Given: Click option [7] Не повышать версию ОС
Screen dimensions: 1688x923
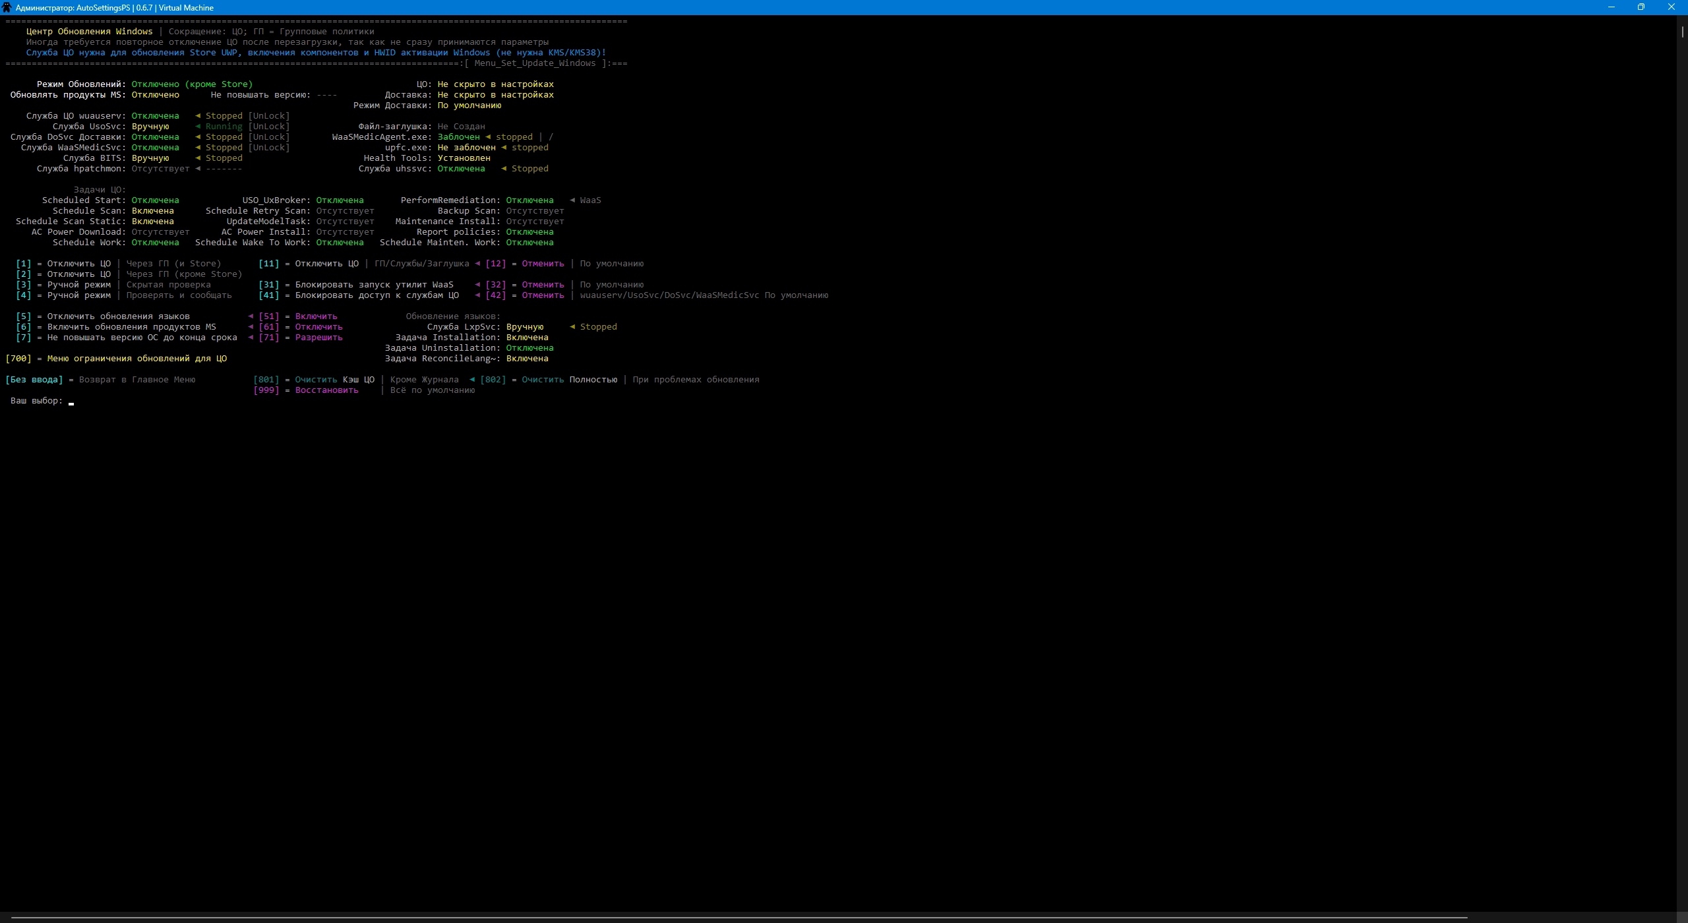Looking at the screenshot, I should 127,338.
